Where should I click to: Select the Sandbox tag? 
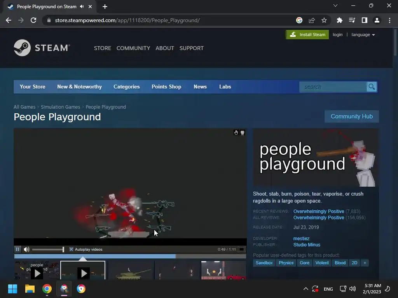pyautogui.click(x=264, y=263)
